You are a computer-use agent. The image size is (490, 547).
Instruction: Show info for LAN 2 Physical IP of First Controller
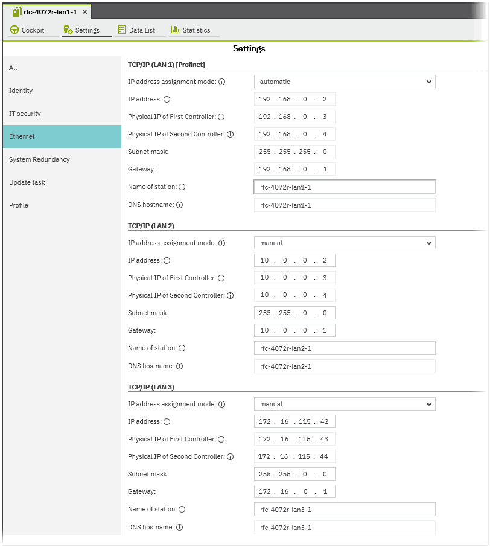pyautogui.click(x=221, y=278)
